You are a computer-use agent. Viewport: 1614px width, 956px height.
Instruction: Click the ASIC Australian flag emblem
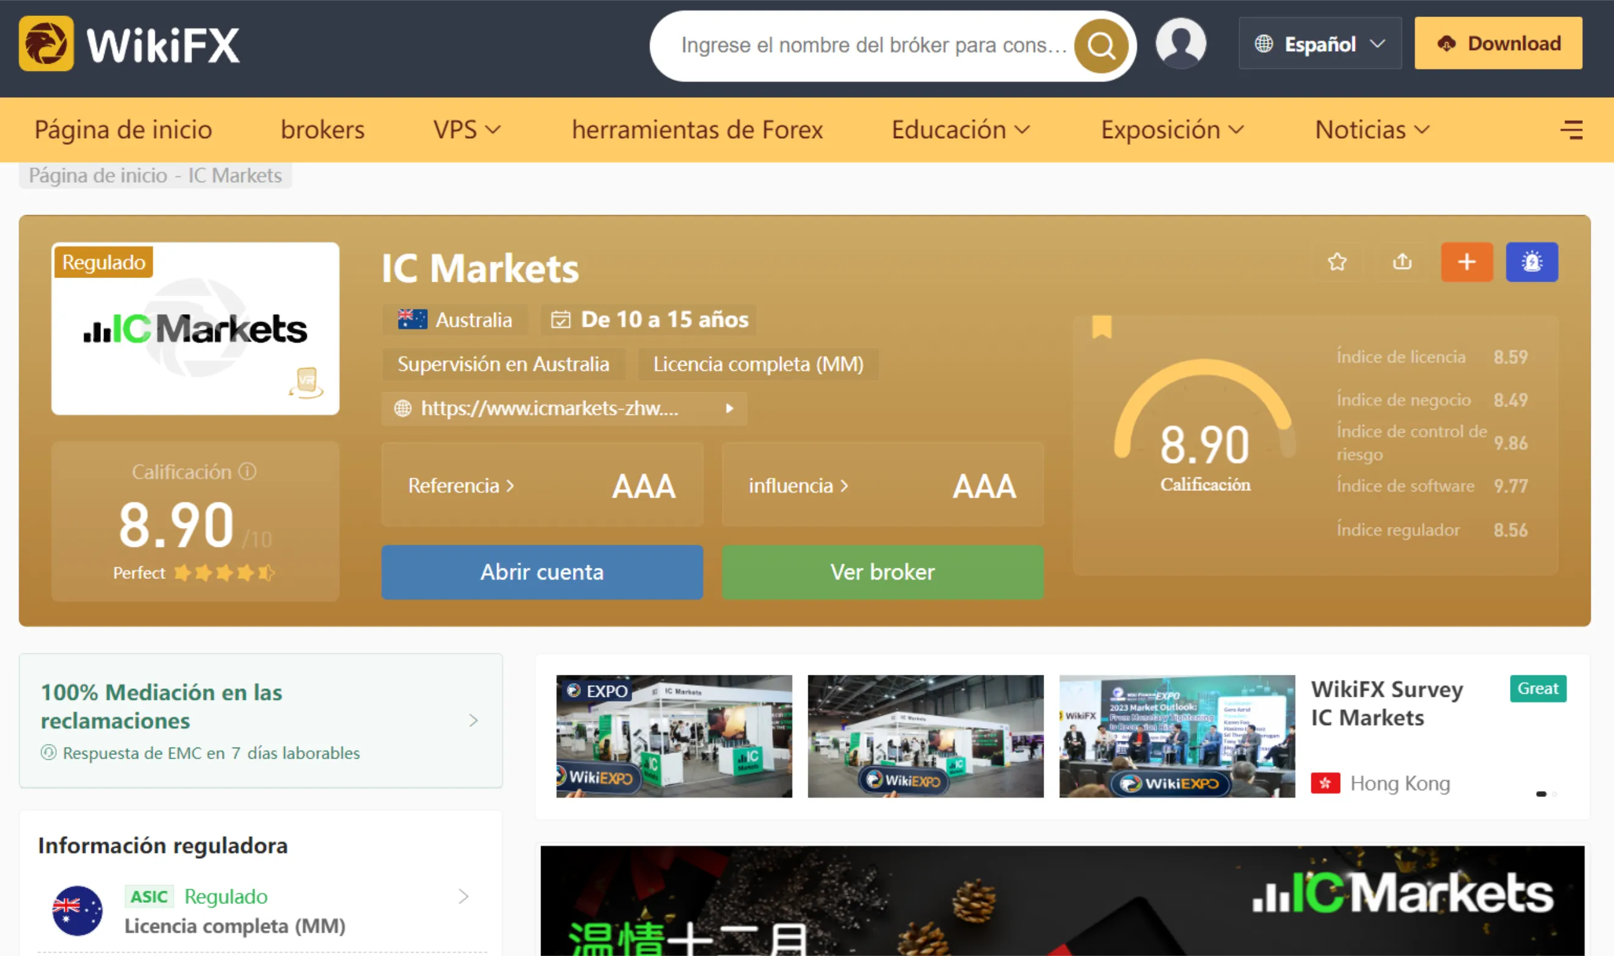(x=77, y=910)
